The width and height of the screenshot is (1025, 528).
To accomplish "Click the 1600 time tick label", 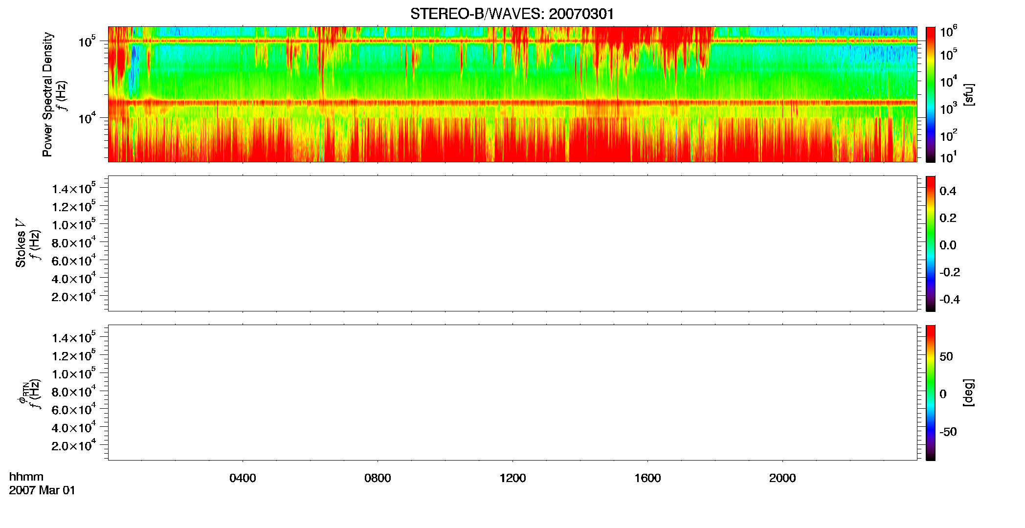I will coord(647,478).
